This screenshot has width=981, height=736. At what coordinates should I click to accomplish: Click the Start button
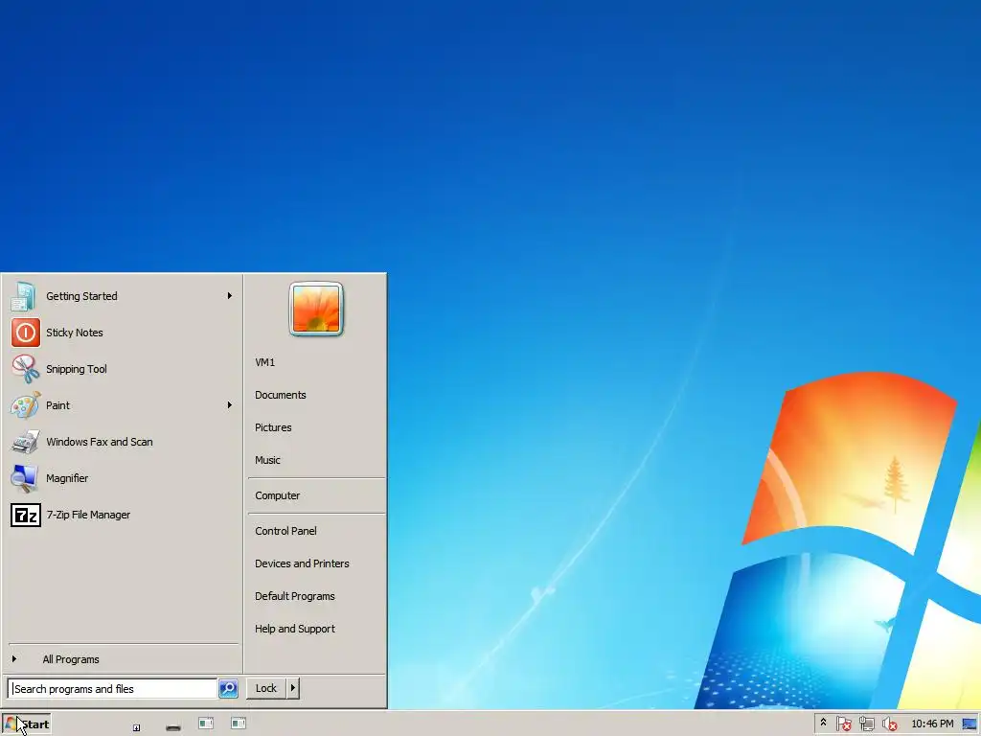(x=26, y=724)
